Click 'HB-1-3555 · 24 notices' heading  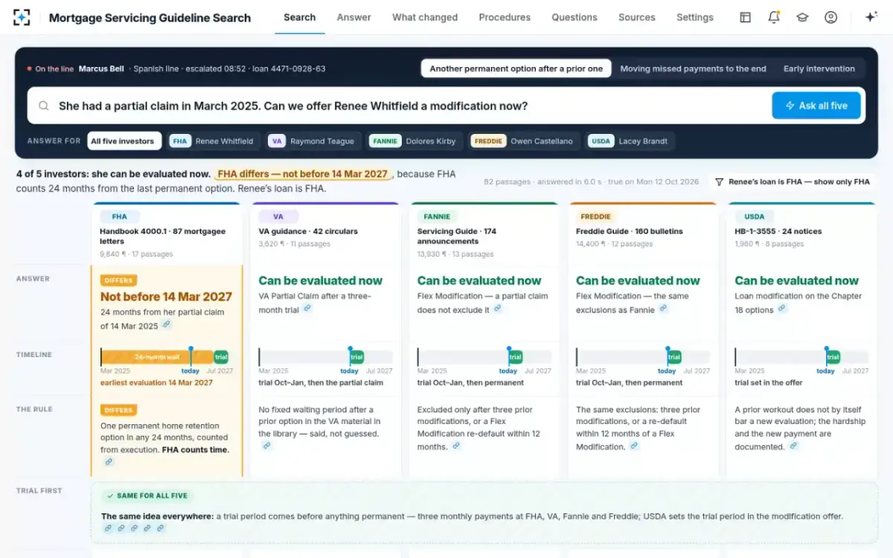point(778,231)
